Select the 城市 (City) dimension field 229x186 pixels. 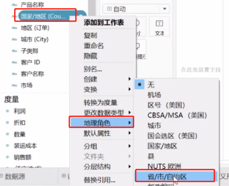(x=34, y=39)
